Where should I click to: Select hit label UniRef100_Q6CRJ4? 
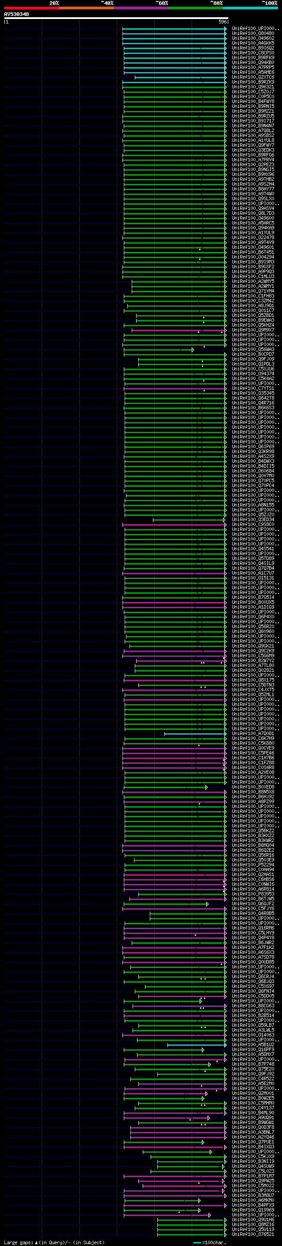pyautogui.click(x=253, y=977)
